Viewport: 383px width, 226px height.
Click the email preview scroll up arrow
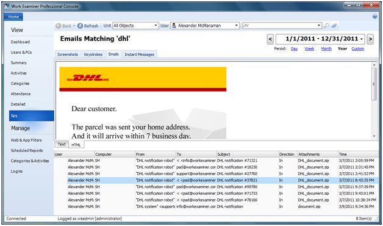[x=374, y=65]
